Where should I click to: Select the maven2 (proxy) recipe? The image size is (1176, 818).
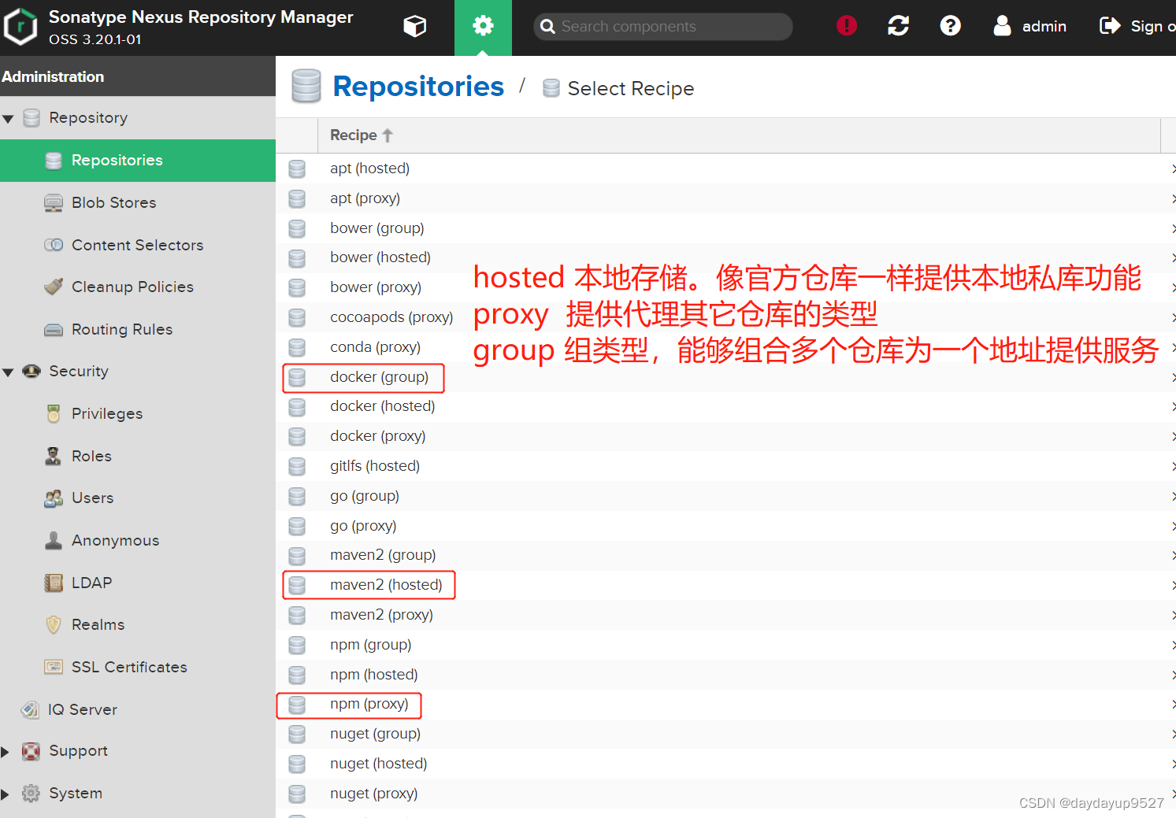[725, 615]
